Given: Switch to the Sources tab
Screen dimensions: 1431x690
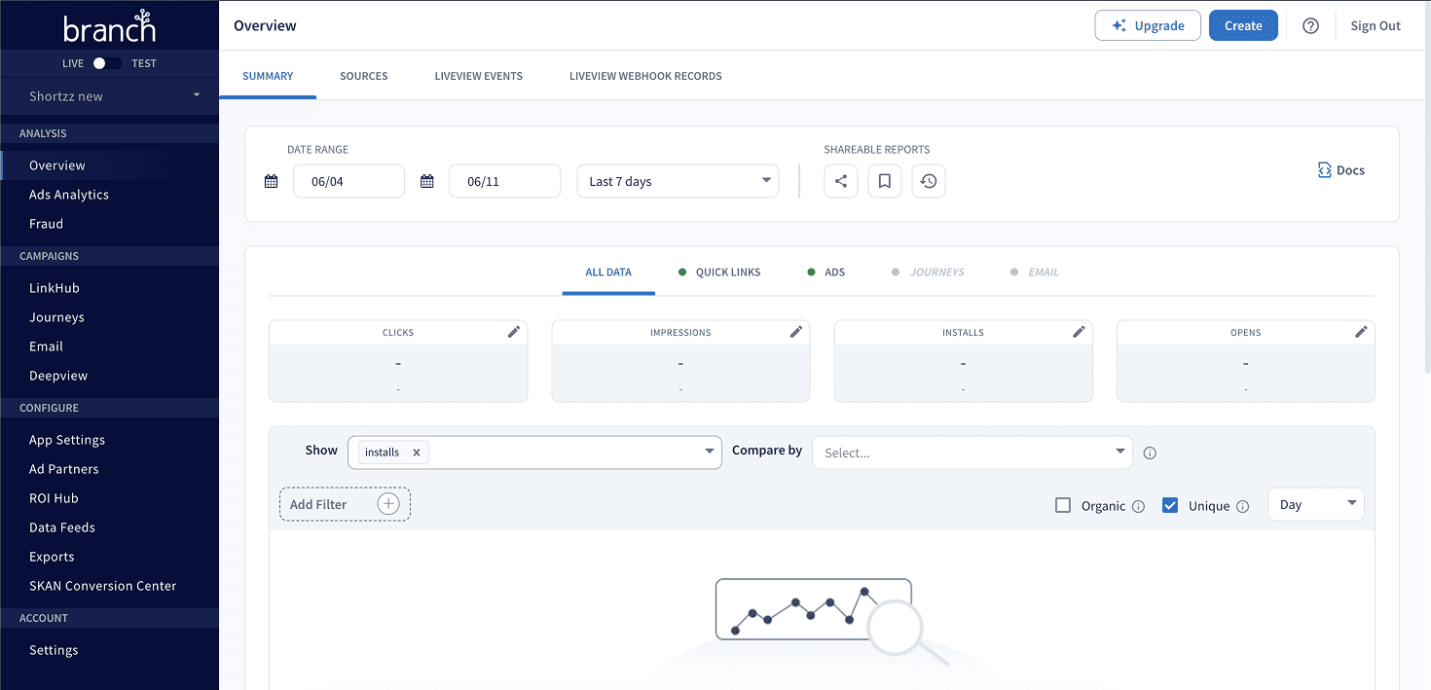Looking at the screenshot, I should [363, 76].
